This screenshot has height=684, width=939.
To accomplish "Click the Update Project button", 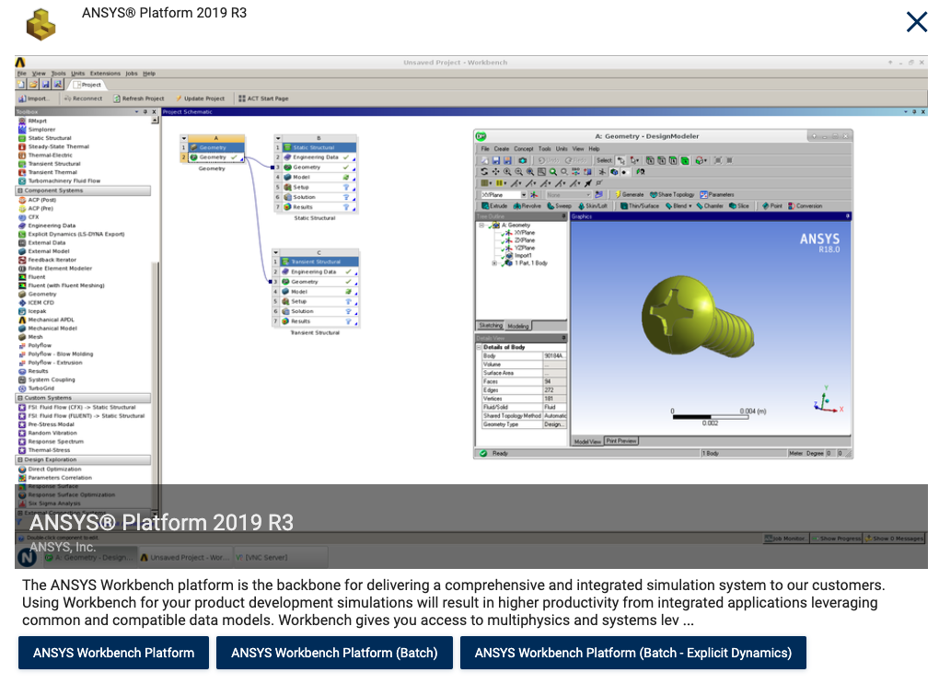I will pos(200,99).
